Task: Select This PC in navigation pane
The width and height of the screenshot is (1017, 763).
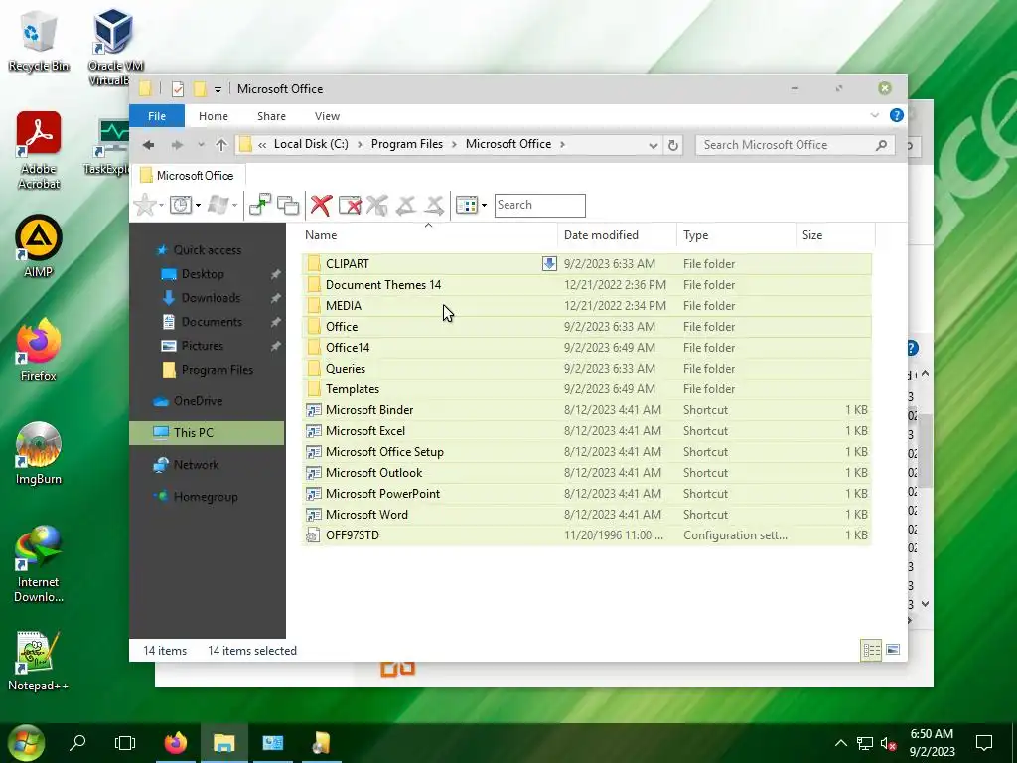Action: click(207, 433)
